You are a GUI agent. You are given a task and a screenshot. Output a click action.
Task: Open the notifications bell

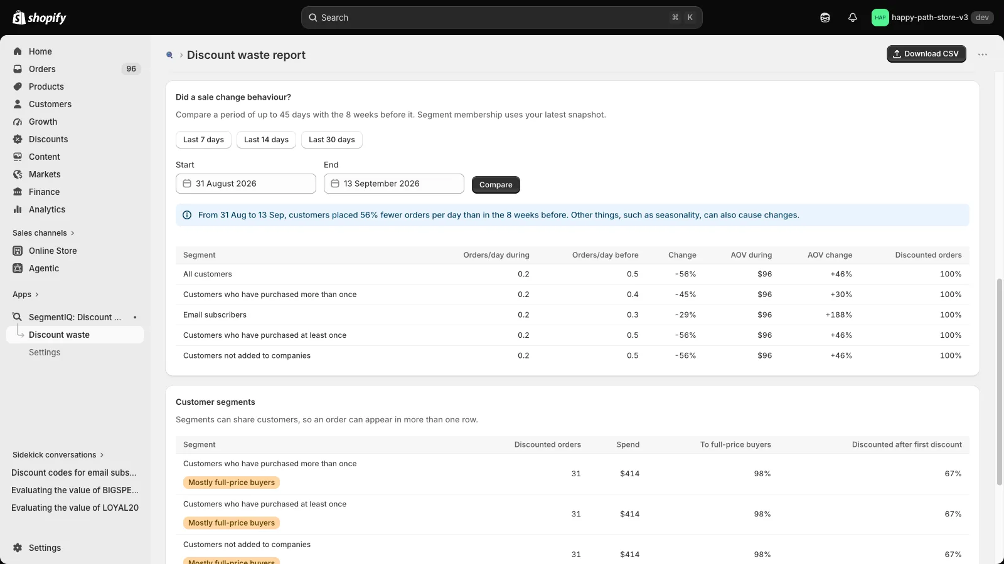pyautogui.click(x=852, y=18)
